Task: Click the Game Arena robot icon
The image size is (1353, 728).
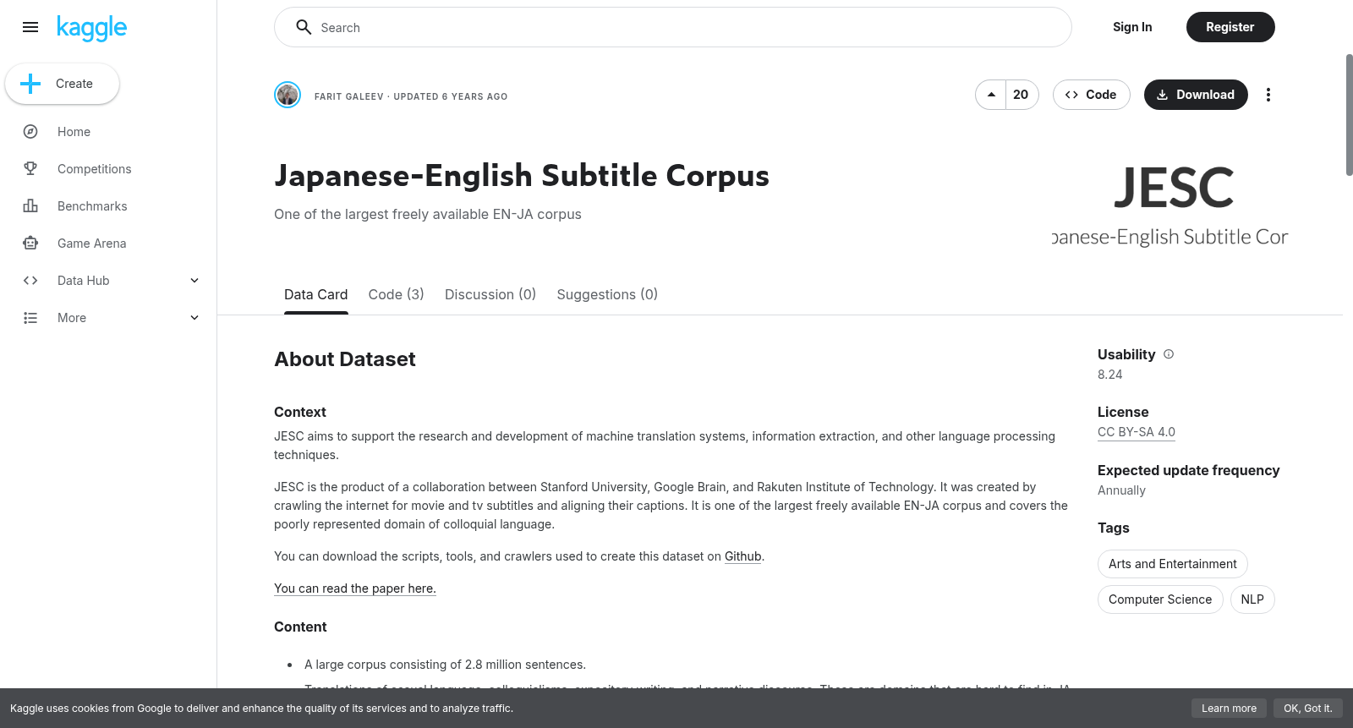Action: point(30,244)
